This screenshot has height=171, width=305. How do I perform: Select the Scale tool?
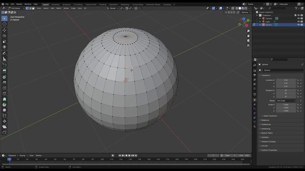tap(4, 41)
